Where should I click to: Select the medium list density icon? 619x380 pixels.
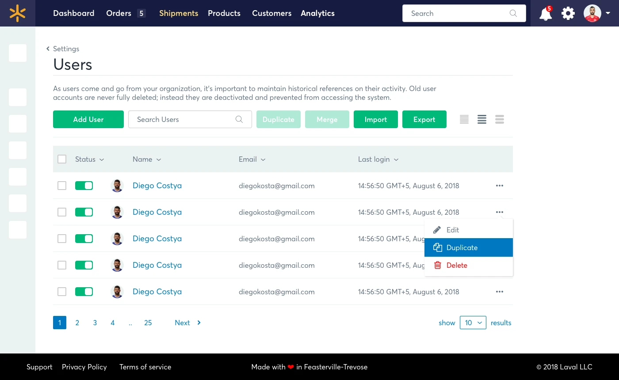pos(482,119)
